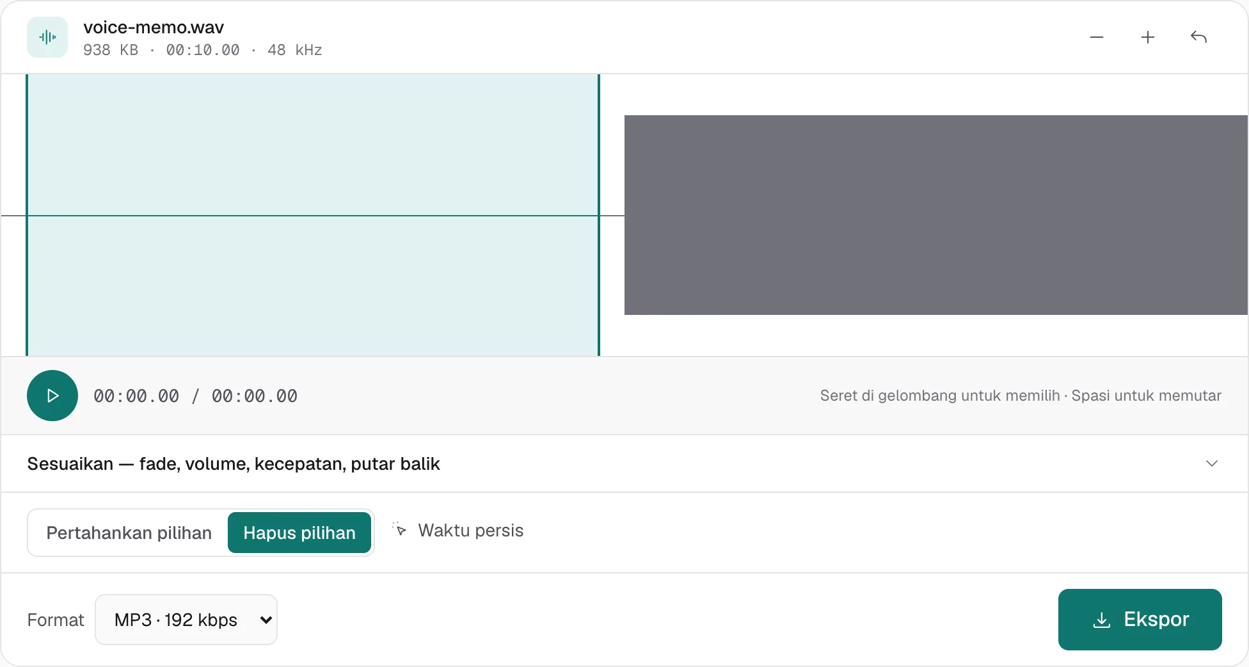Open the MP3 192 kbps format dropdown
The width and height of the screenshot is (1249, 667).
186,620
